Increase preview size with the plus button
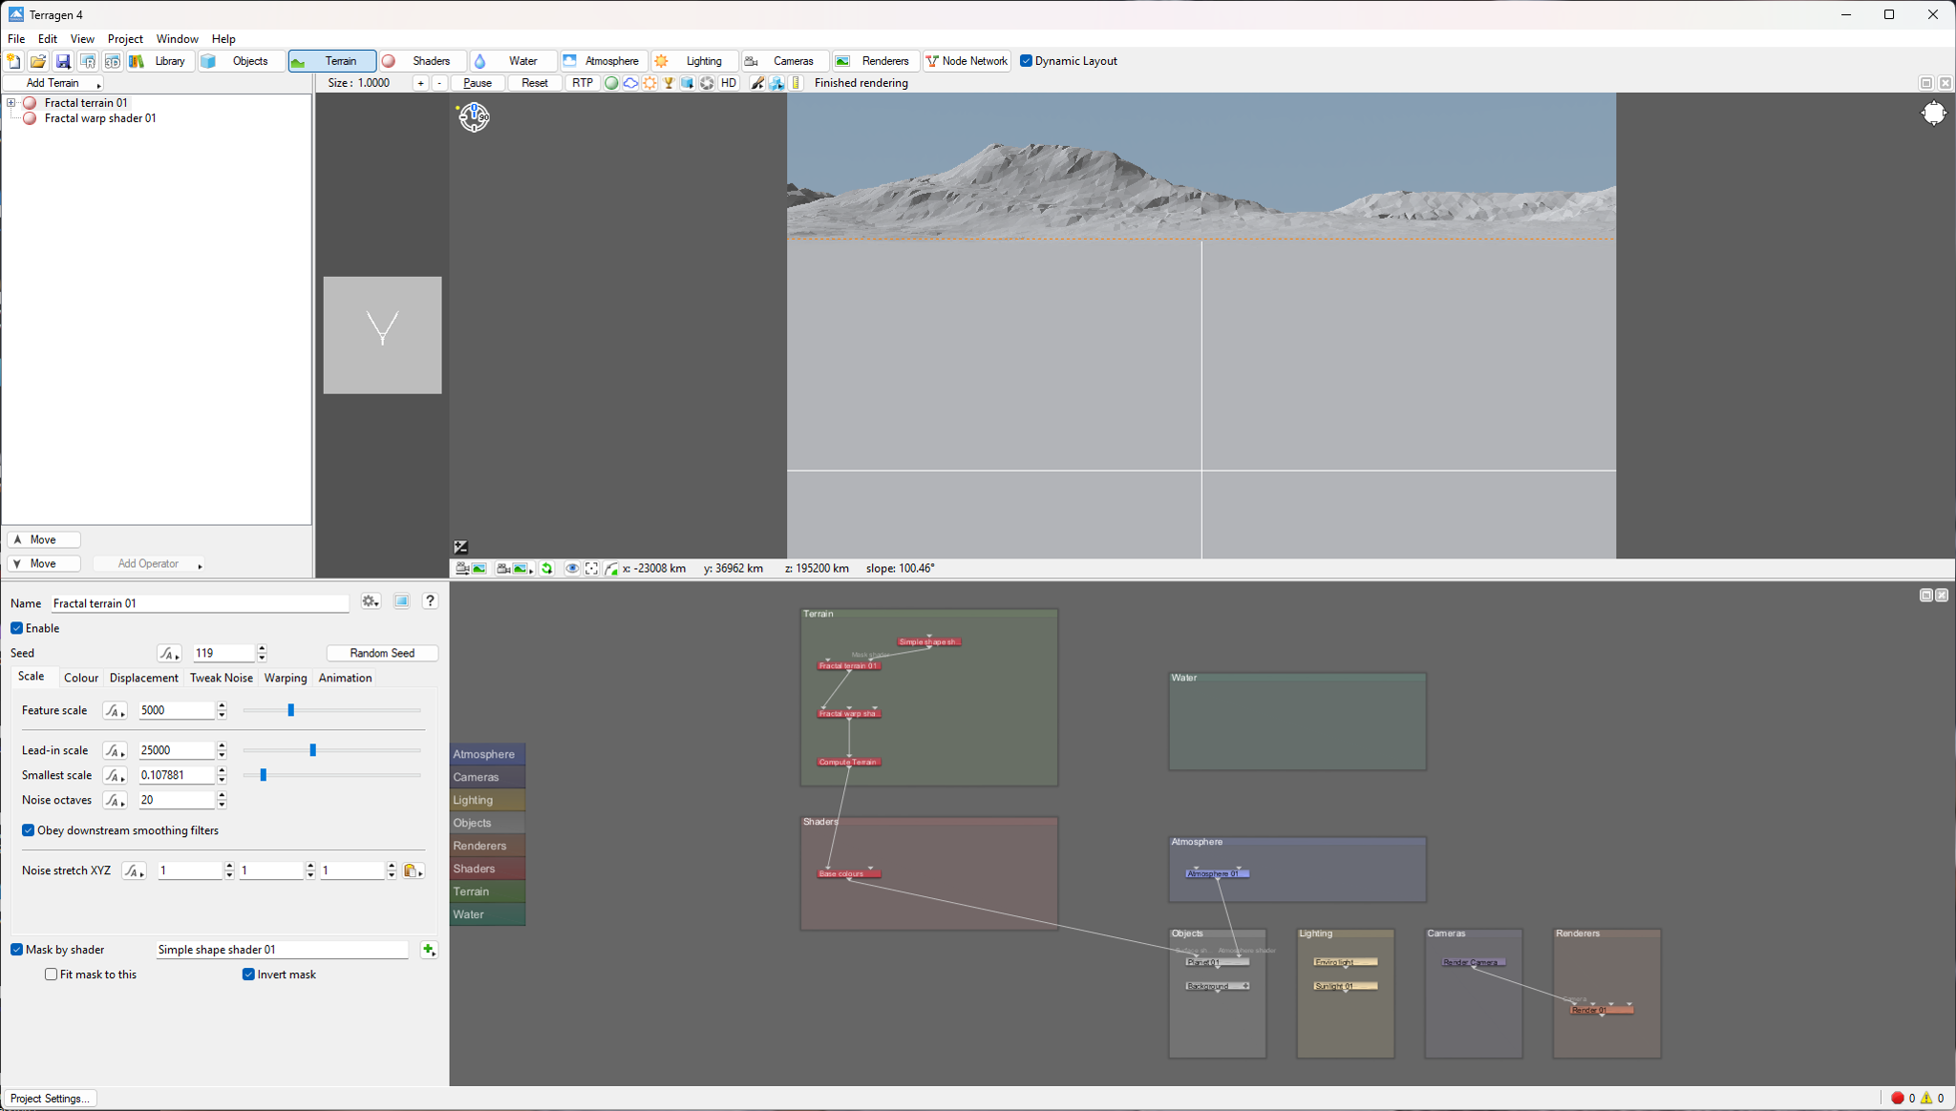1956x1111 pixels. pos(420,83)
